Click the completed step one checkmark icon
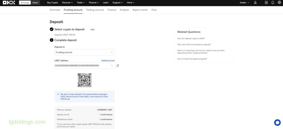This screenshot has width=283, height=129. 51,29
